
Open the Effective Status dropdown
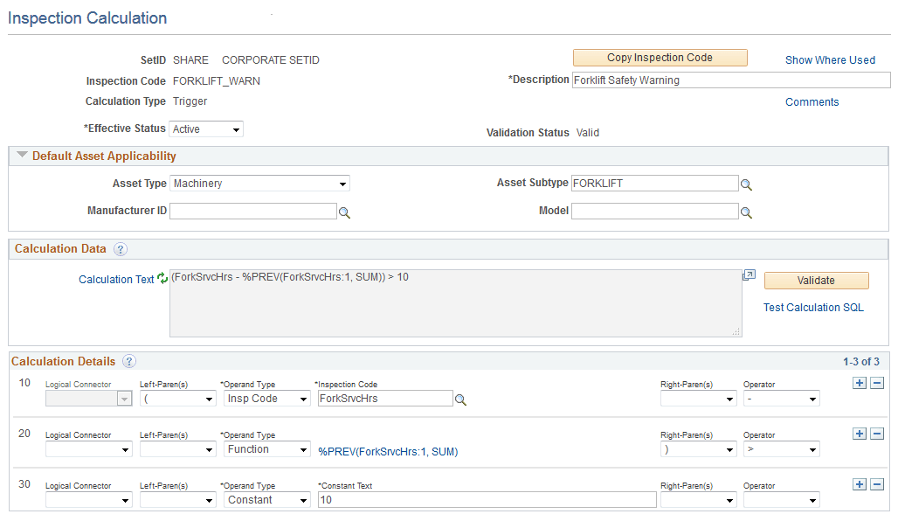click(x=232, y=128)
